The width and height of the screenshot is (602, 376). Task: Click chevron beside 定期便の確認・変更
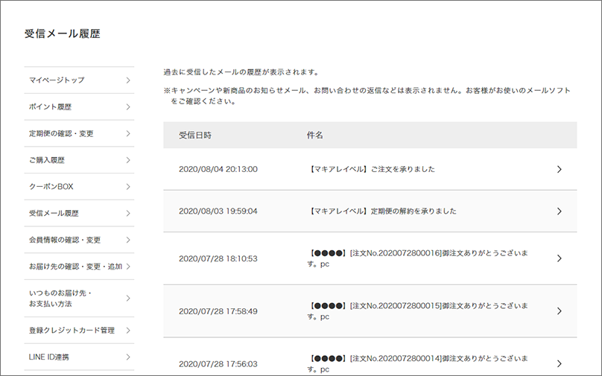pos(128,134)
